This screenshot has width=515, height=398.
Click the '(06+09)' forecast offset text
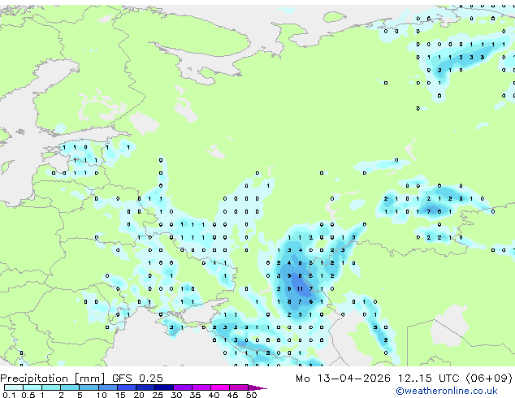(489, 379)
